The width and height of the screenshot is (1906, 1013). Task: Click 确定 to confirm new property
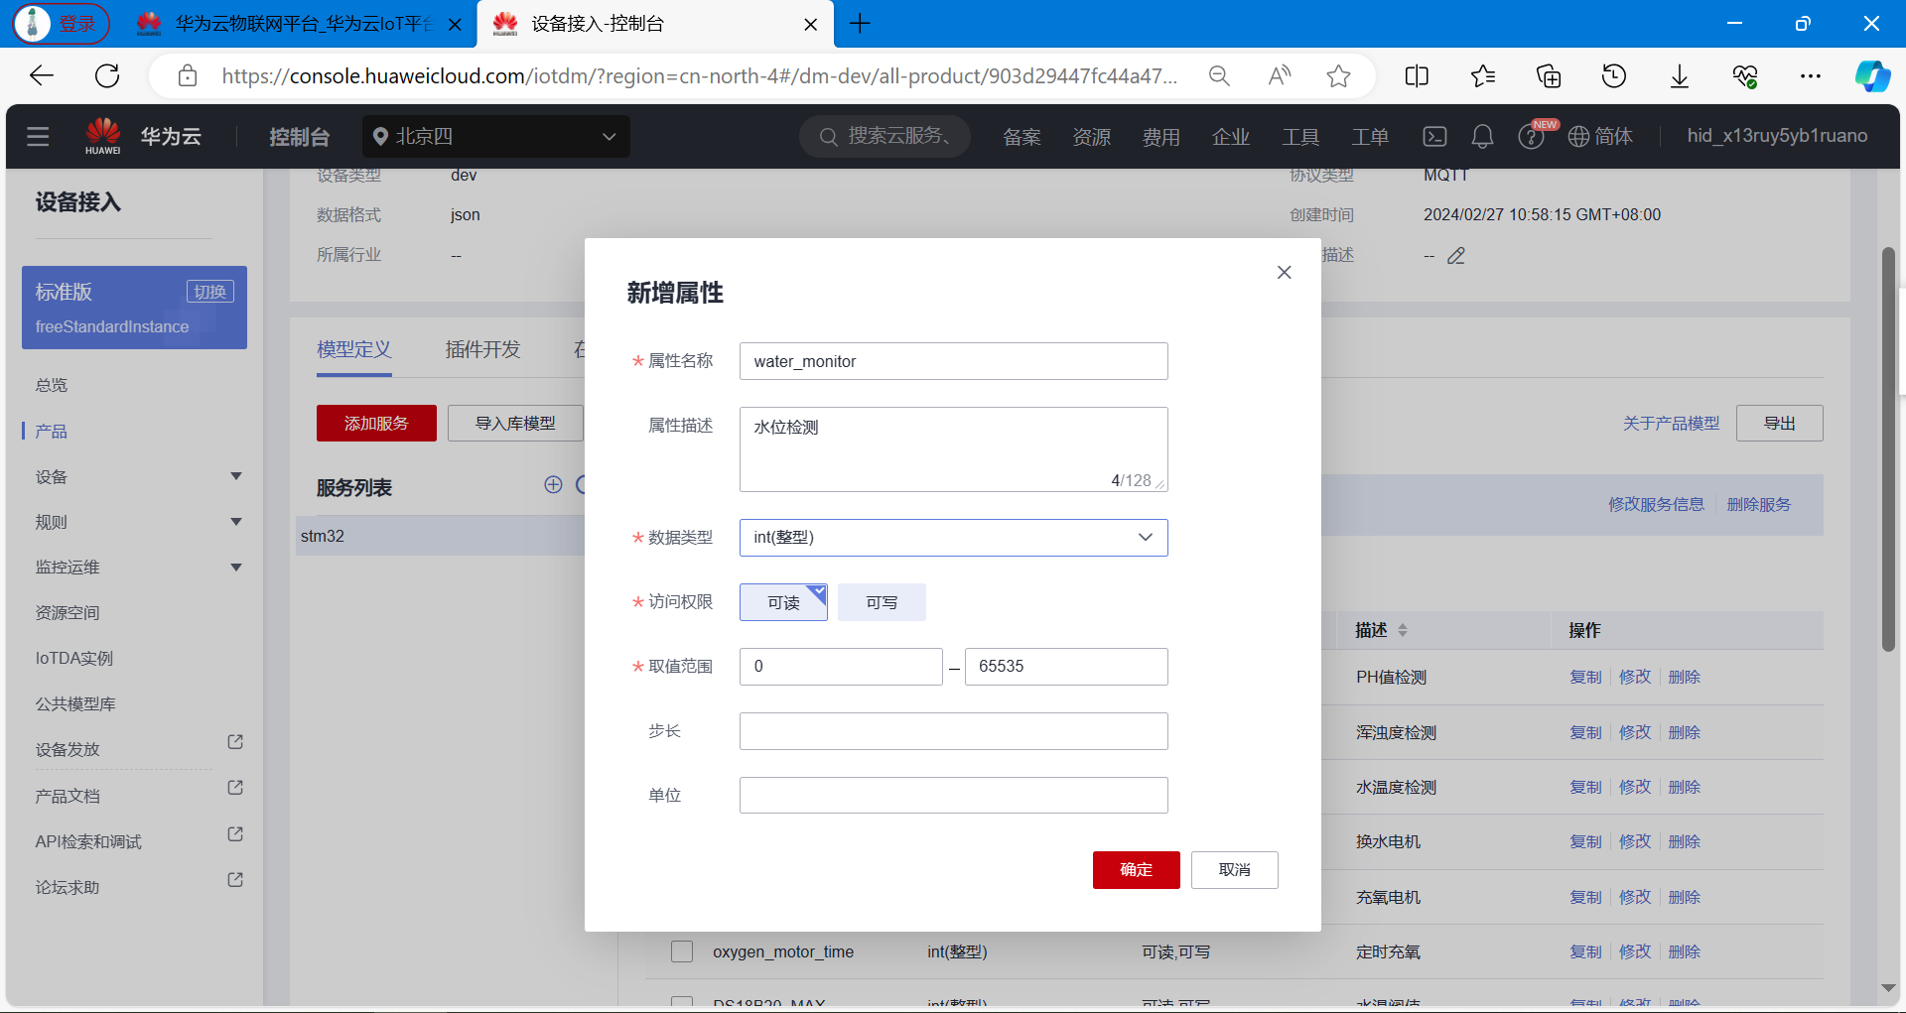tap(1136, 870)
